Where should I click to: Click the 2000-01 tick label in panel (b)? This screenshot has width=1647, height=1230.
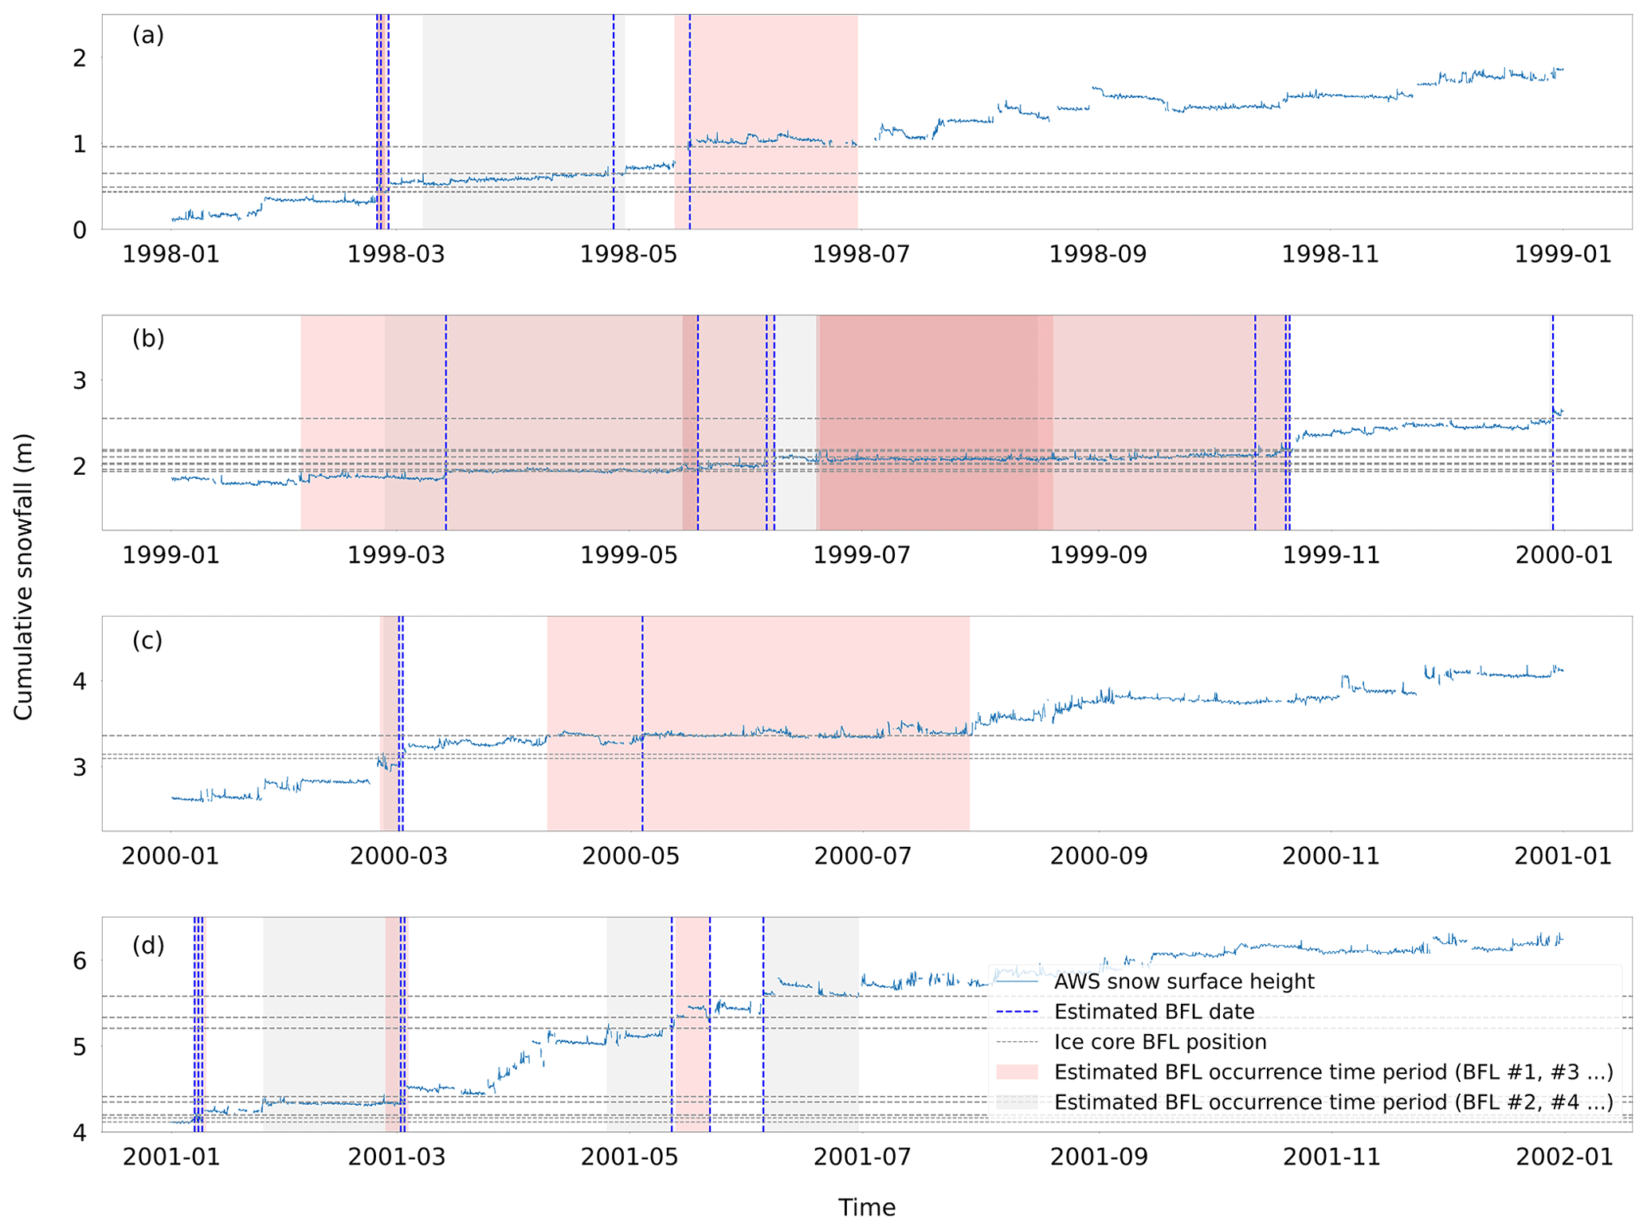click(1563, 555)
